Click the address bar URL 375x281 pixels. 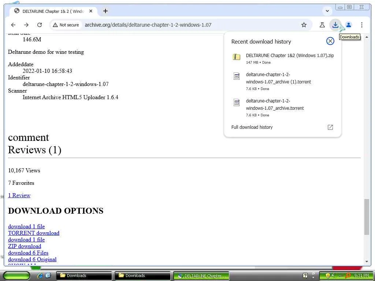pyautogui.click(x=148, y=25)
